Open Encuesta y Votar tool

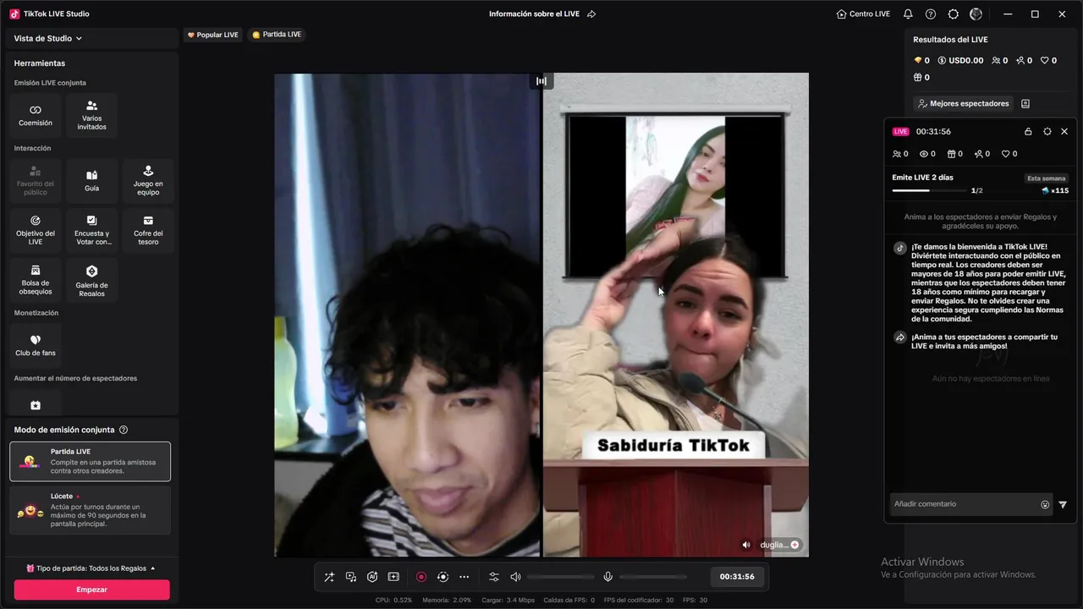91,231
